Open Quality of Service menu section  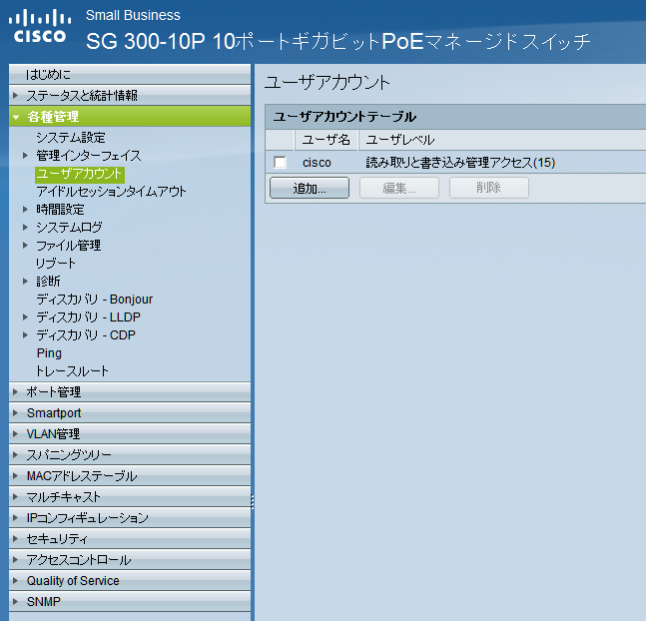pos(130,581)
